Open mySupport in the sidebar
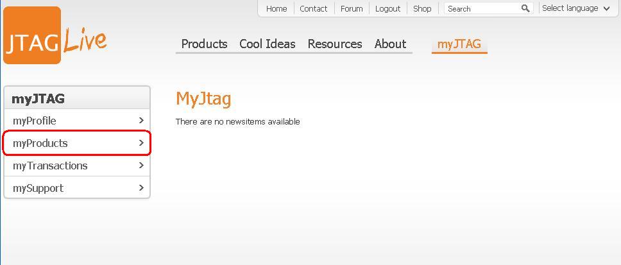This screenshot has width=621, height=265. coord(77,188)
